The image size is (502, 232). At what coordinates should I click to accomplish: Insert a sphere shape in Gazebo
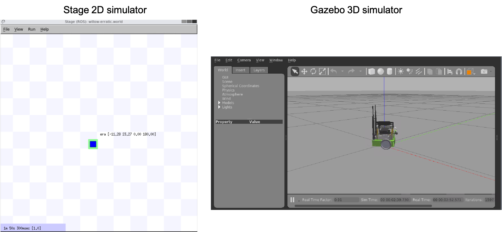point(380,71)
